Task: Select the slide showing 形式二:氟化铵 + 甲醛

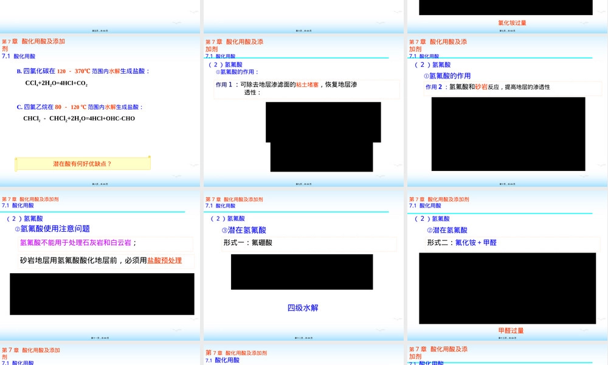Action: click(508, 265)
